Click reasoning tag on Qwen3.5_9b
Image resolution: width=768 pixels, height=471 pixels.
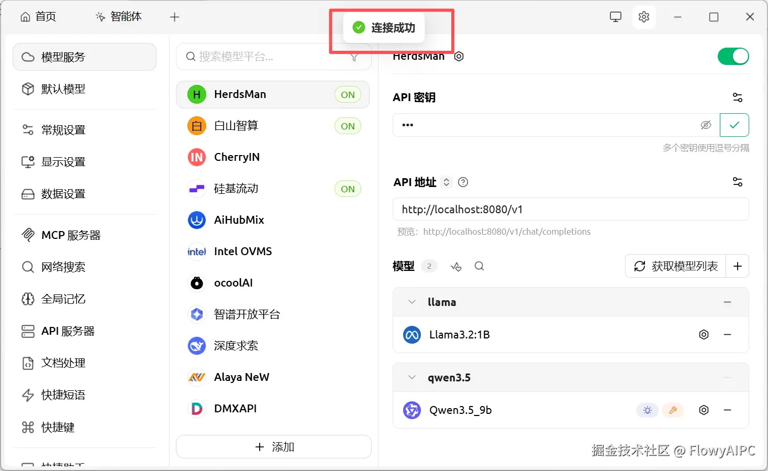click(647, 410)
